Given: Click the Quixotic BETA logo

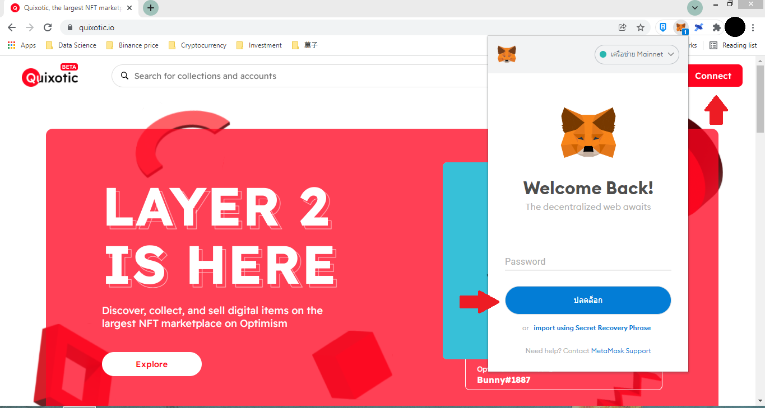Looking at the screenshot, I should coord(50,76).
